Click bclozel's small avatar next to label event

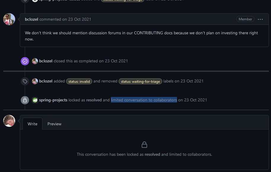(x=35, y=81)
